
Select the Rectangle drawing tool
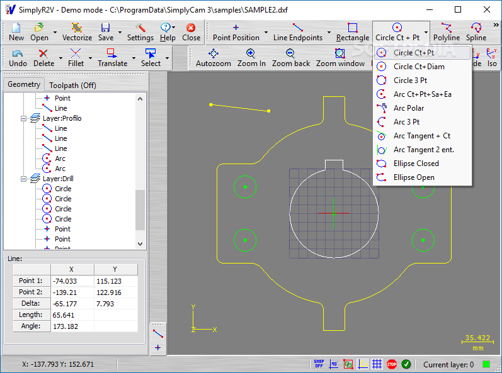[353, 32]
